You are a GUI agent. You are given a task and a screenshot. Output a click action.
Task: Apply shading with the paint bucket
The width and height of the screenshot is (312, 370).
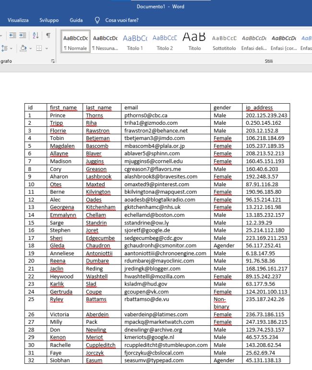point(23,48)
